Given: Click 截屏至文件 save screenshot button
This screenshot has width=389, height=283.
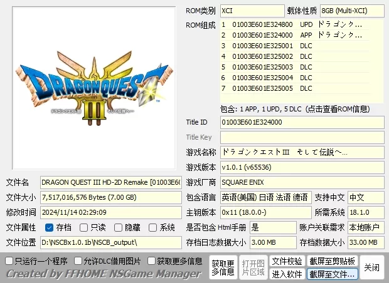Looking at the screenshot, I should click(x=332, y=274).
